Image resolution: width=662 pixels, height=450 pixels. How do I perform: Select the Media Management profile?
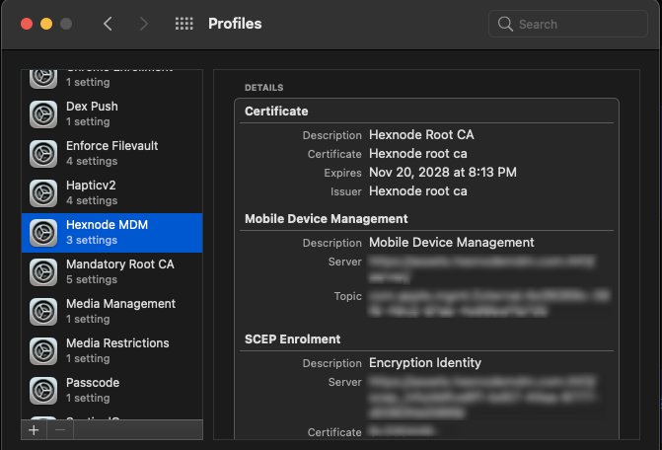coord(111,312)
